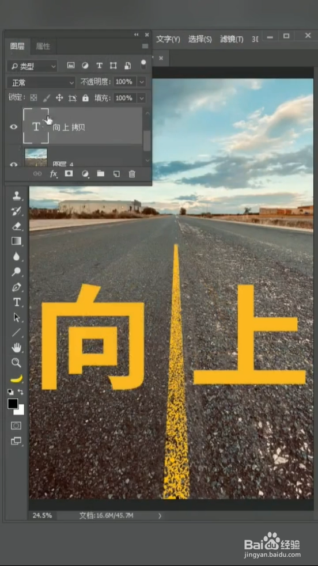Screen dimensions: 318x566
Task: Select the Clone Stamp tool
Action: 17,196
